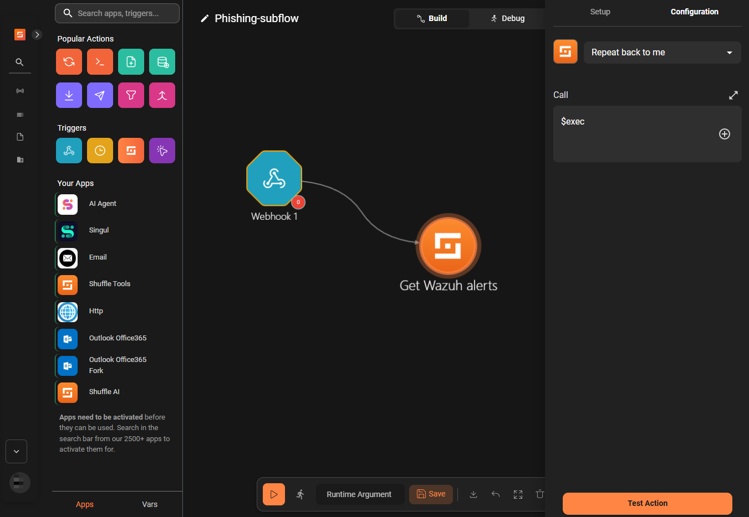Click the orange Shuffle Tools trigger icon
The width and height of the screenshot is (749, 517).
[x=131, y=150]
